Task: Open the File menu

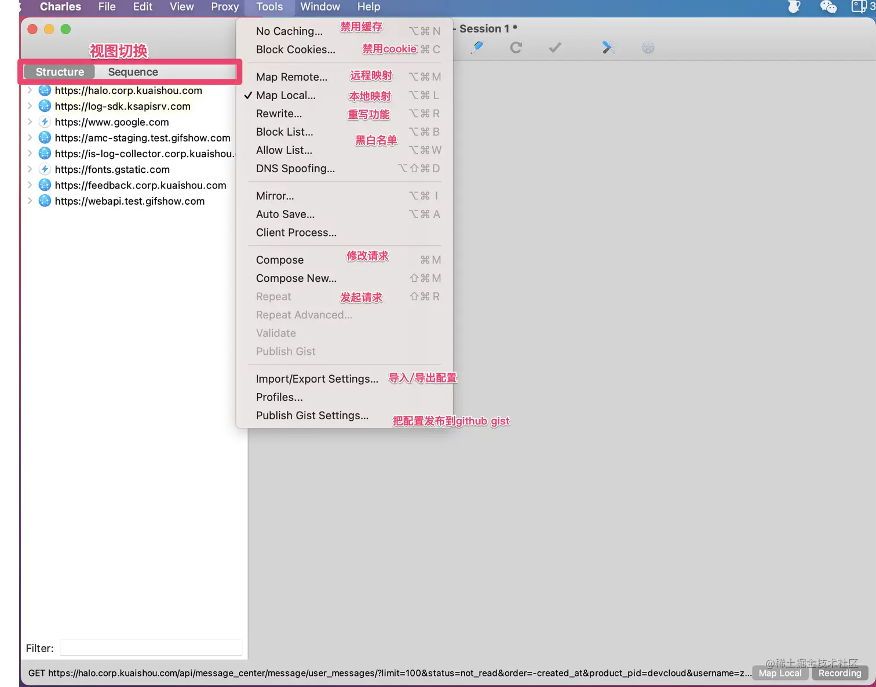Action: tap(107, 6)
